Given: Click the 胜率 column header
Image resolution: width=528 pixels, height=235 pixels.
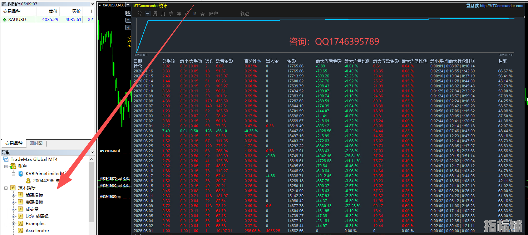Looking at the screenshot, I should tap(503, 61).
